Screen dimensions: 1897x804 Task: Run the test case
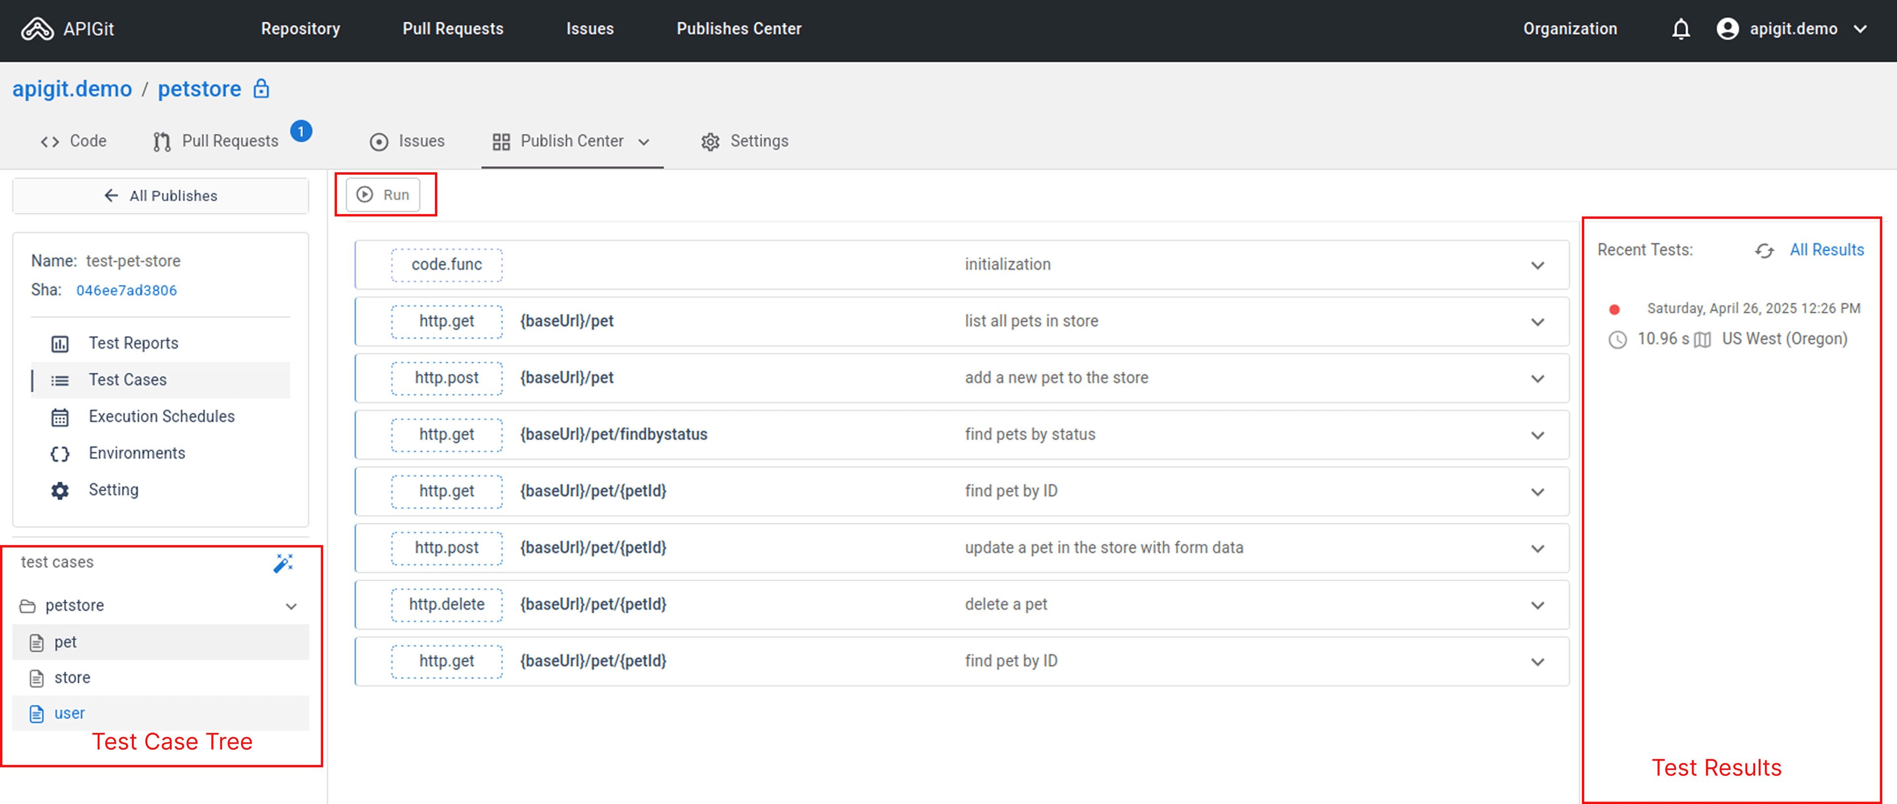(383, 195)
